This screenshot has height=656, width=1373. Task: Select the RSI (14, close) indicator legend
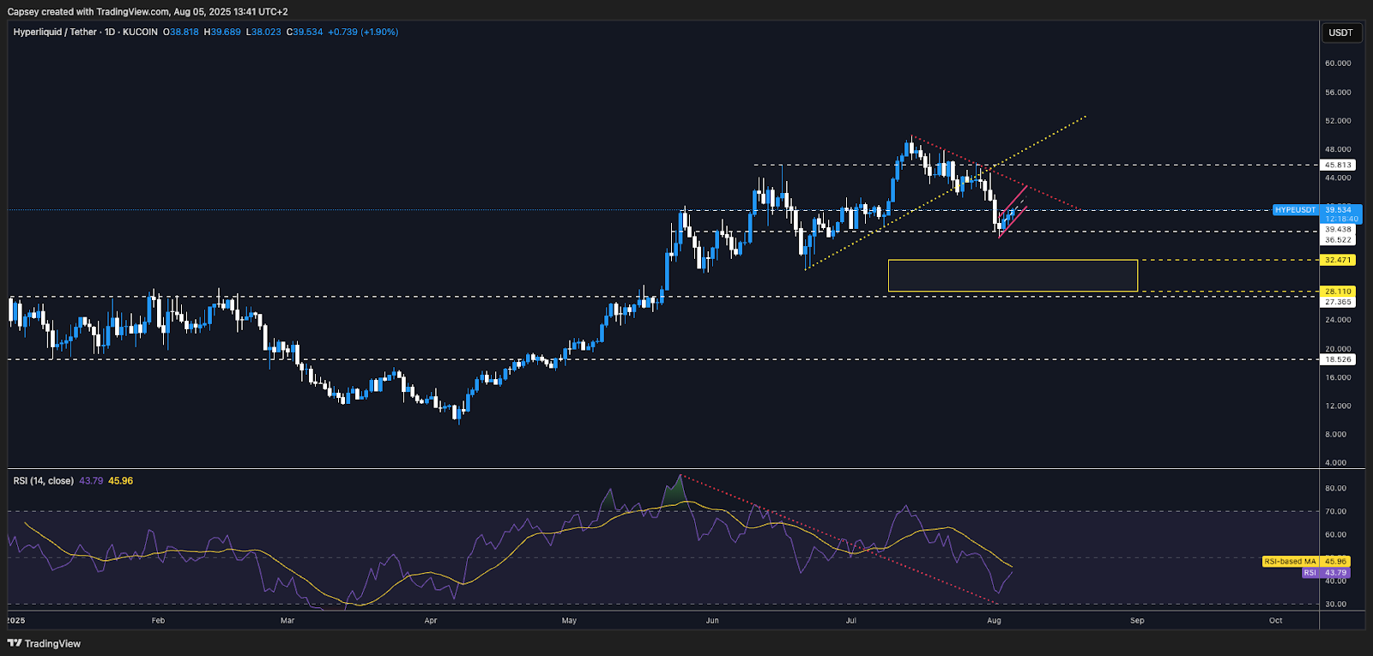pyautogui.click(x=43, y=481)
